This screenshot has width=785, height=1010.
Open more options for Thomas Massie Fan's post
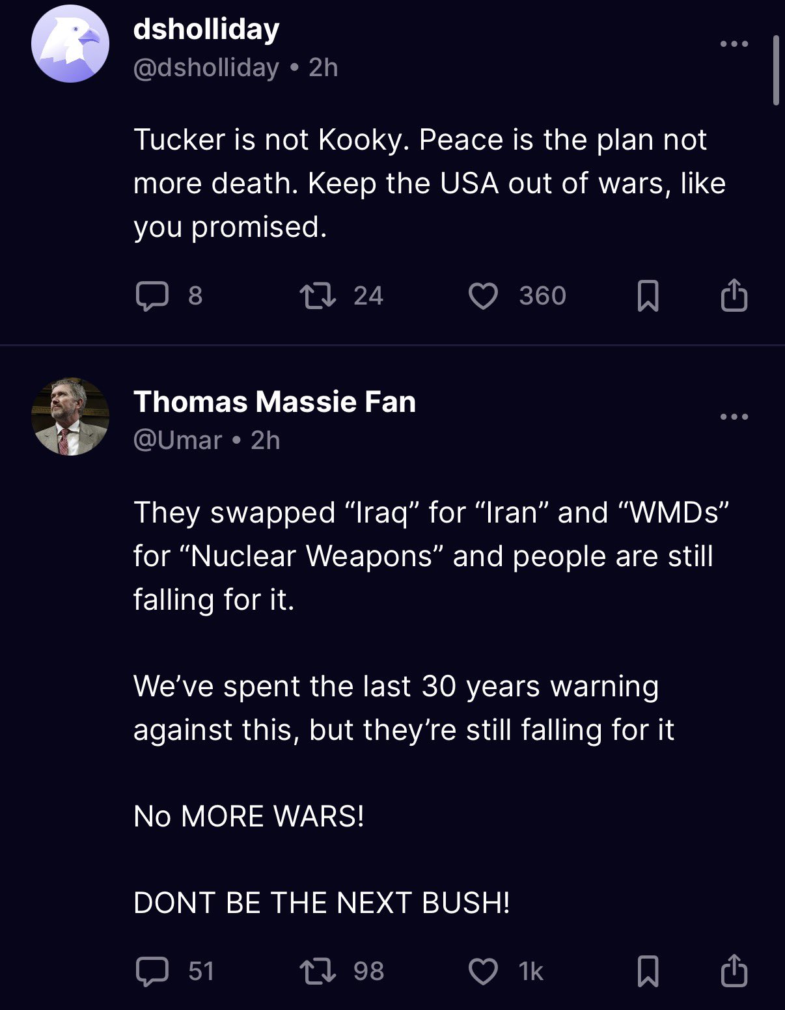[734, 416]
